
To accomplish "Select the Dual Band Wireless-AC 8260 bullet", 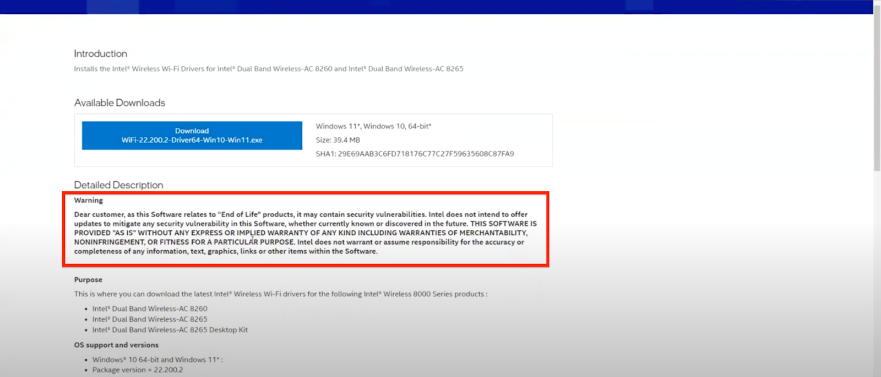I will pos(150,309).
